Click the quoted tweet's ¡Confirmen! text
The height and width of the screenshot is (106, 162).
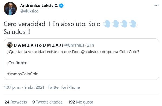coord(18,63)
